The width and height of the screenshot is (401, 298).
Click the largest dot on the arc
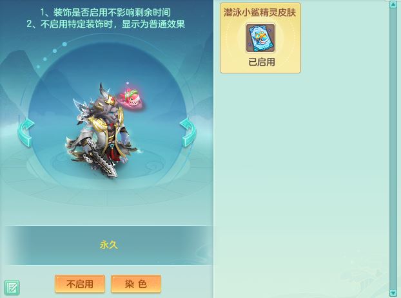(64, 44)
